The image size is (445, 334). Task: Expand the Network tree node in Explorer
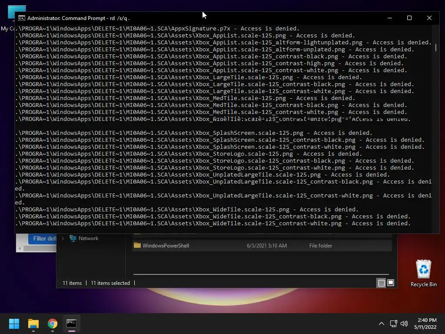tap(63, 238)
